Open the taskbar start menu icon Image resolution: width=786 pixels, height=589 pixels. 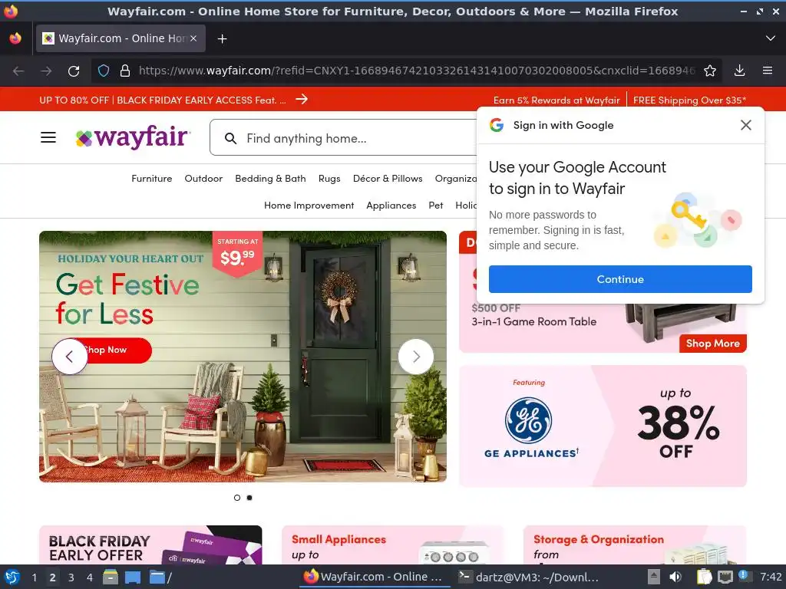point(12,577)
